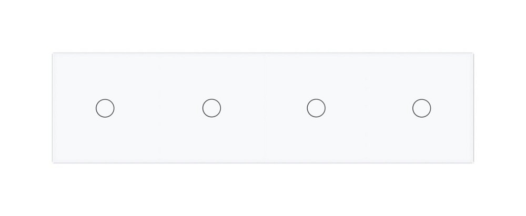This screenshot has height=216, width=526.
Task: Activate the third gang touch circle
Action: pos(316,108)
